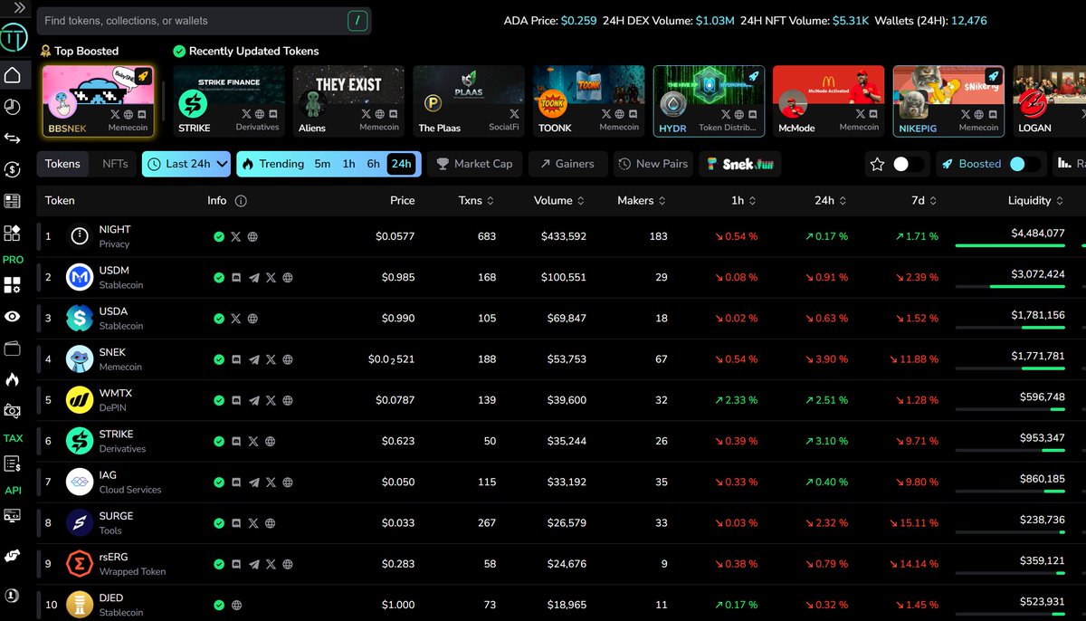Open the pie chart portfolio sidebar icon
Image resolution: width=1086 pixels, height=621 pixels.
click(13, 107)
